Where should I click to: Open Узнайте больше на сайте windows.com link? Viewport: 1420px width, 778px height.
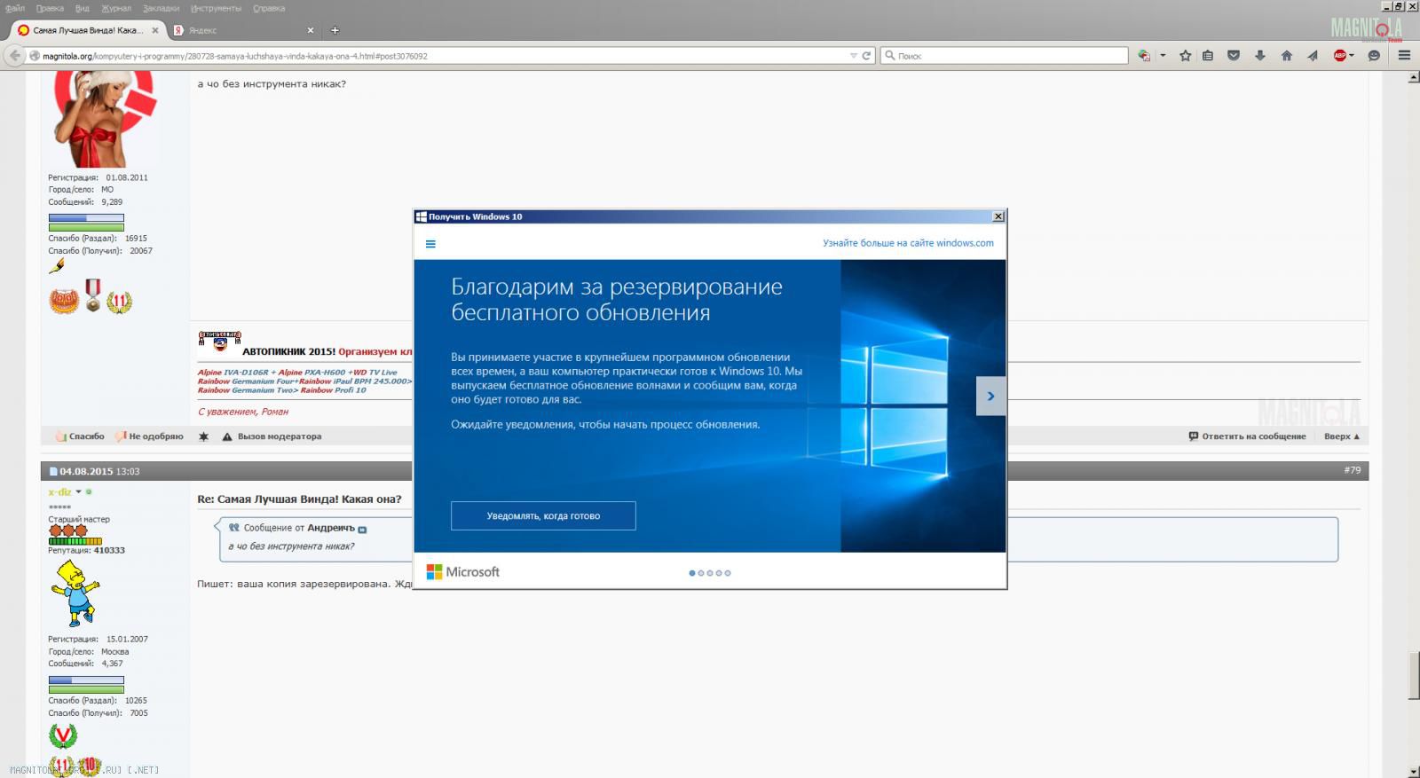pyautogui.click(x=908, y=243)
